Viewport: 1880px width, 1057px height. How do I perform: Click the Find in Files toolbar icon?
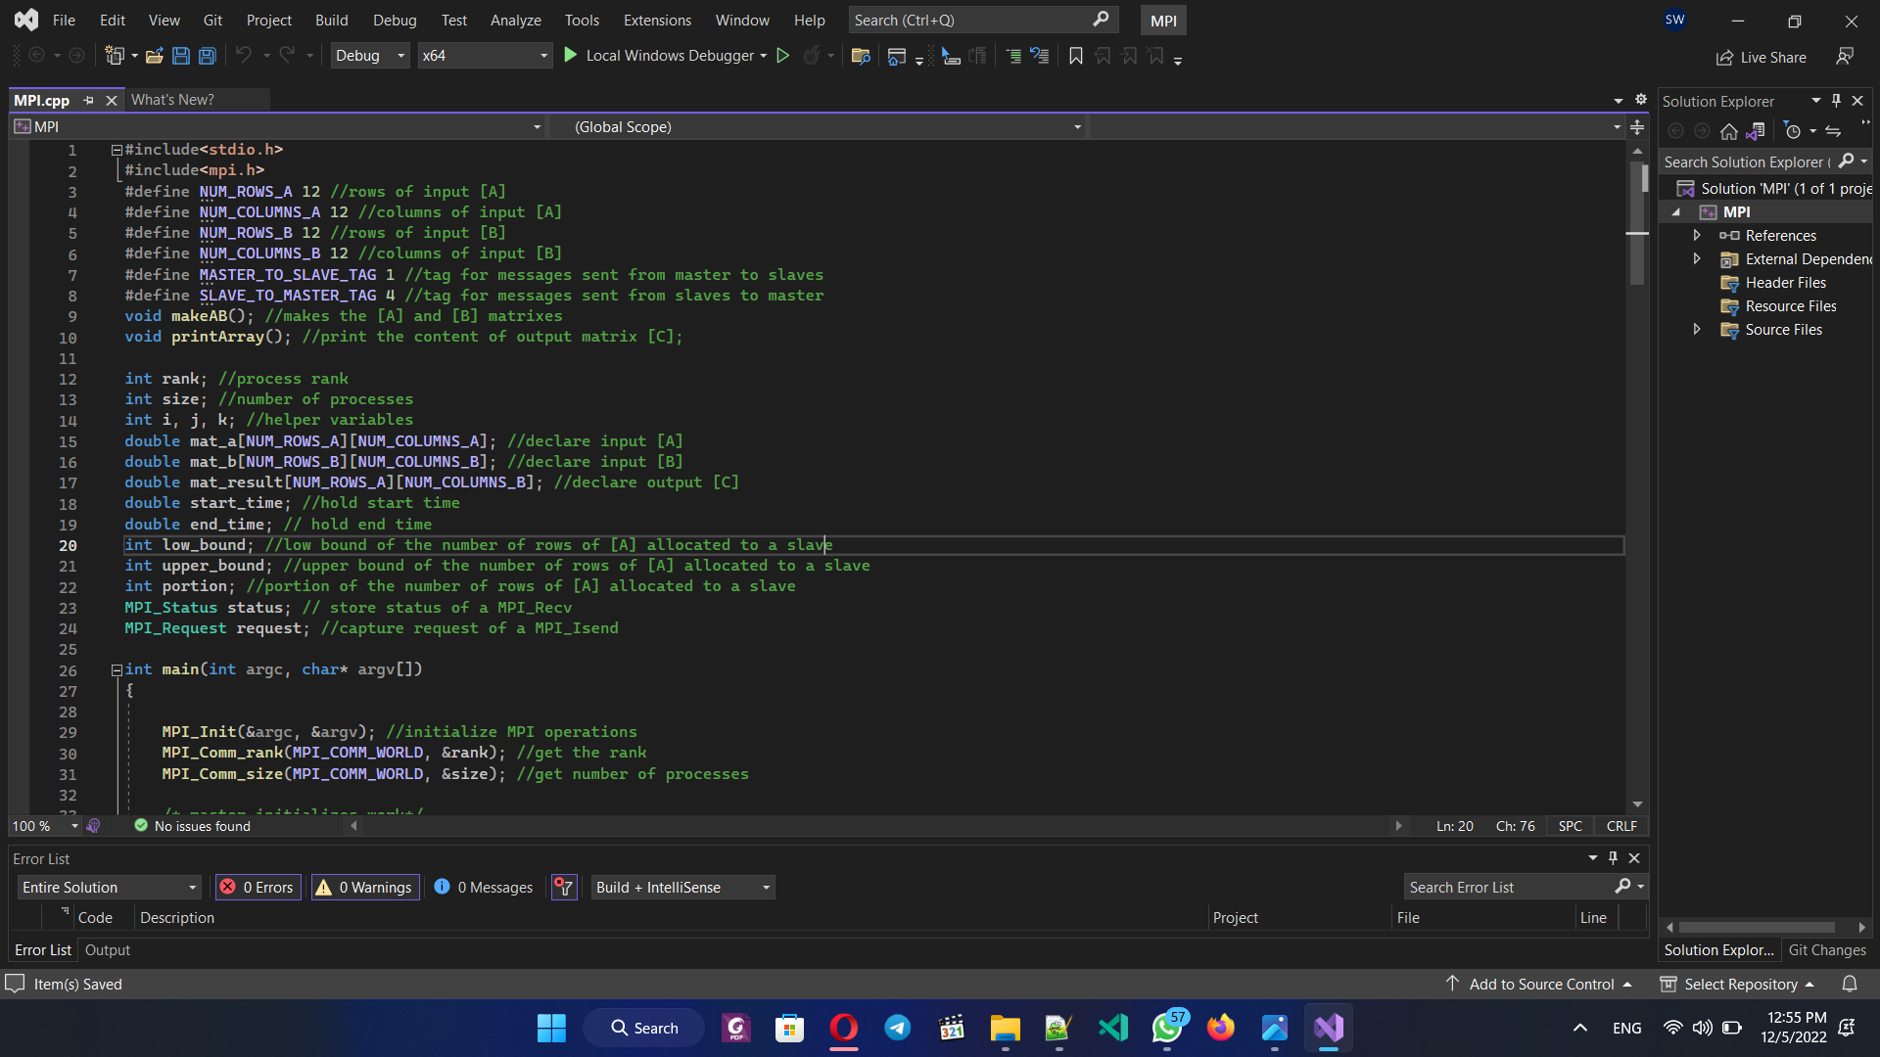(861, 56)
